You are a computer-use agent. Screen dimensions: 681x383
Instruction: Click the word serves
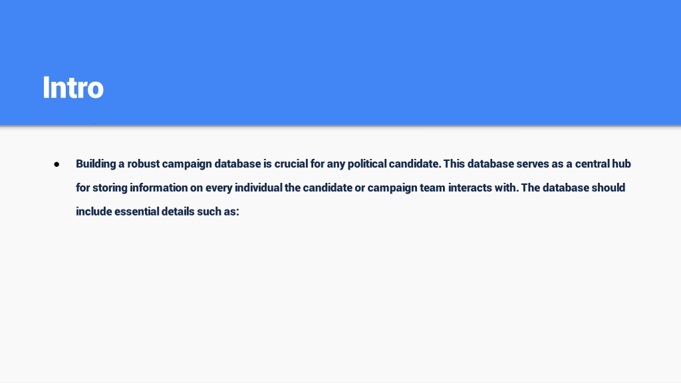(x=533, y=164)
